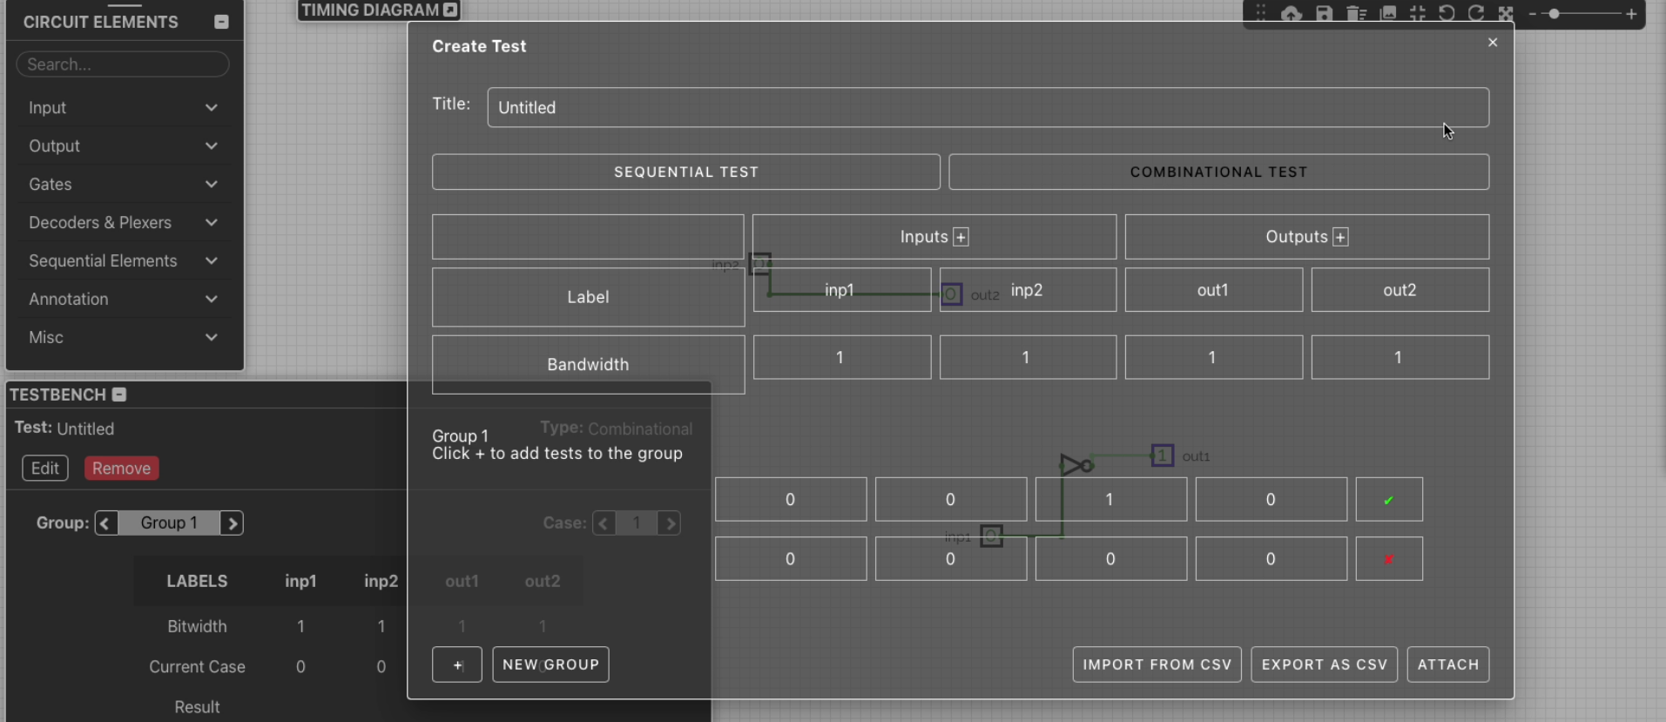1666x722 pixels.
Task: Expand Decoders & Plexers category
Action: pyautogui.click(x=123, y=223)
